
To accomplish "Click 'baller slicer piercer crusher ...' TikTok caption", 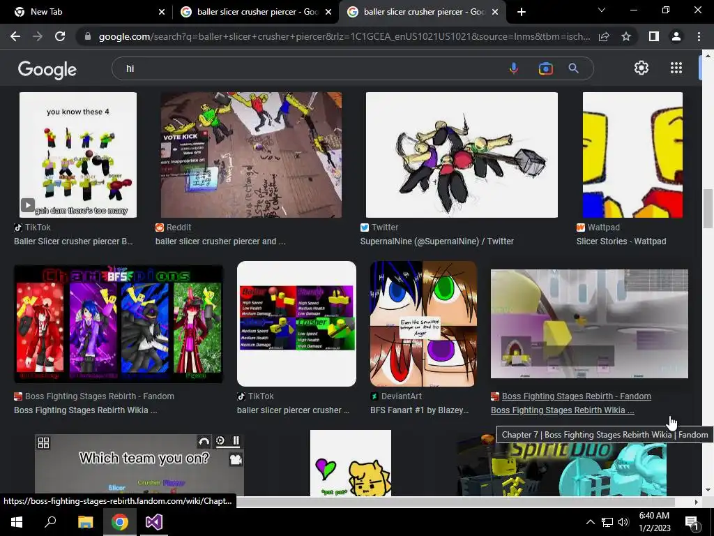I will tap(293, 410).
